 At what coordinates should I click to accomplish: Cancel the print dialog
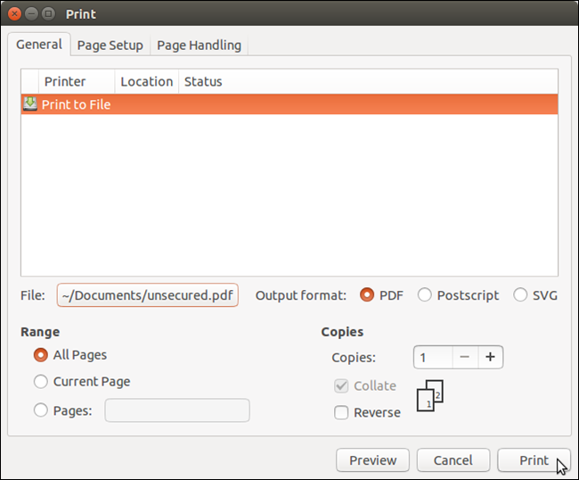point(453,460)
